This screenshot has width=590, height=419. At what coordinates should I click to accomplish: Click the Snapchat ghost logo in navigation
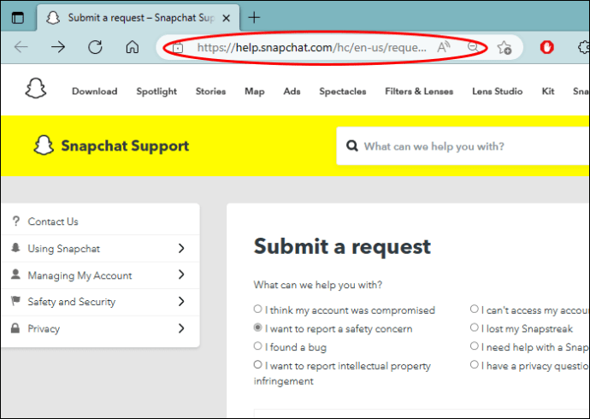36,88
